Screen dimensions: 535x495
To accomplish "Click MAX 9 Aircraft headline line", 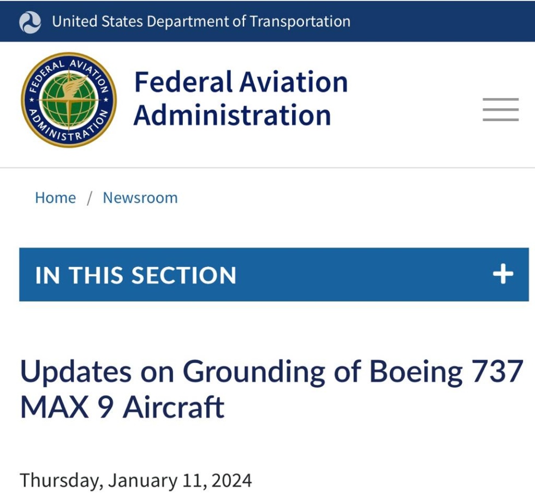I will click(x=122, y=407).
